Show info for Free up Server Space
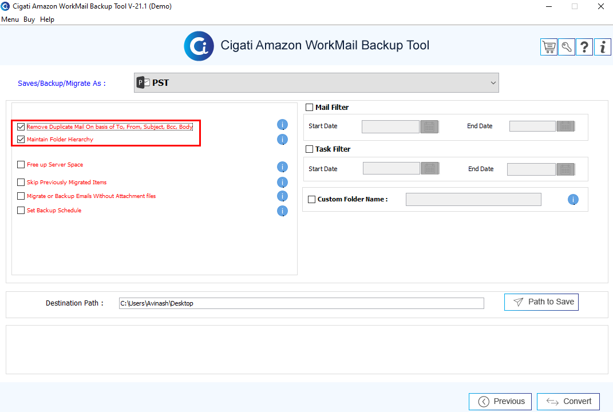This screenshot has width=613, height=412. tap(282, 167)
